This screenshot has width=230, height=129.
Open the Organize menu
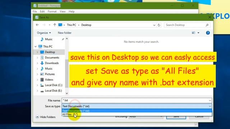[44, 33]
